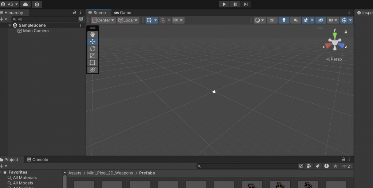
Task: Open the Unity version control icon
Action: 37,4
